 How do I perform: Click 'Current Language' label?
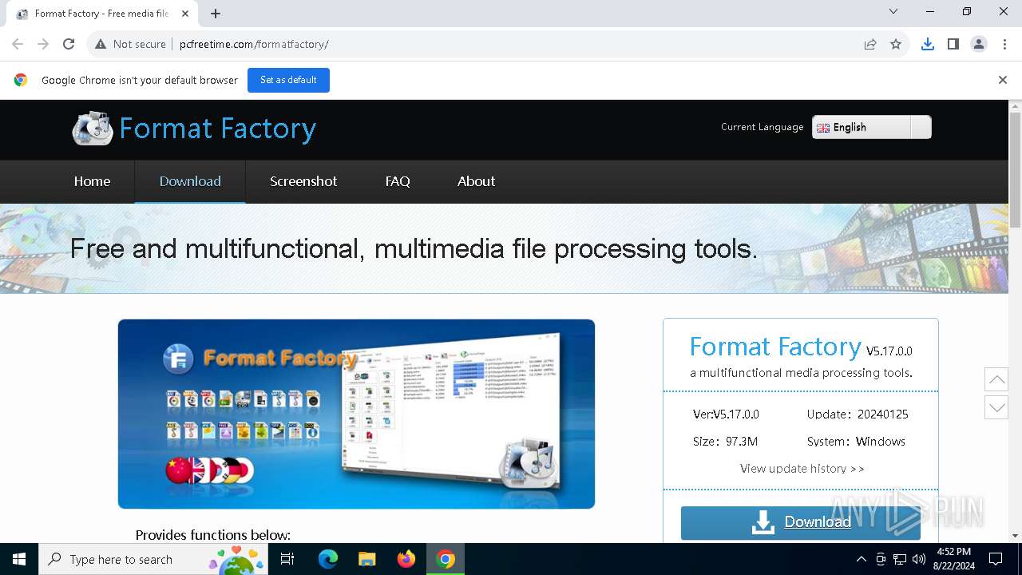pos(762,127)
